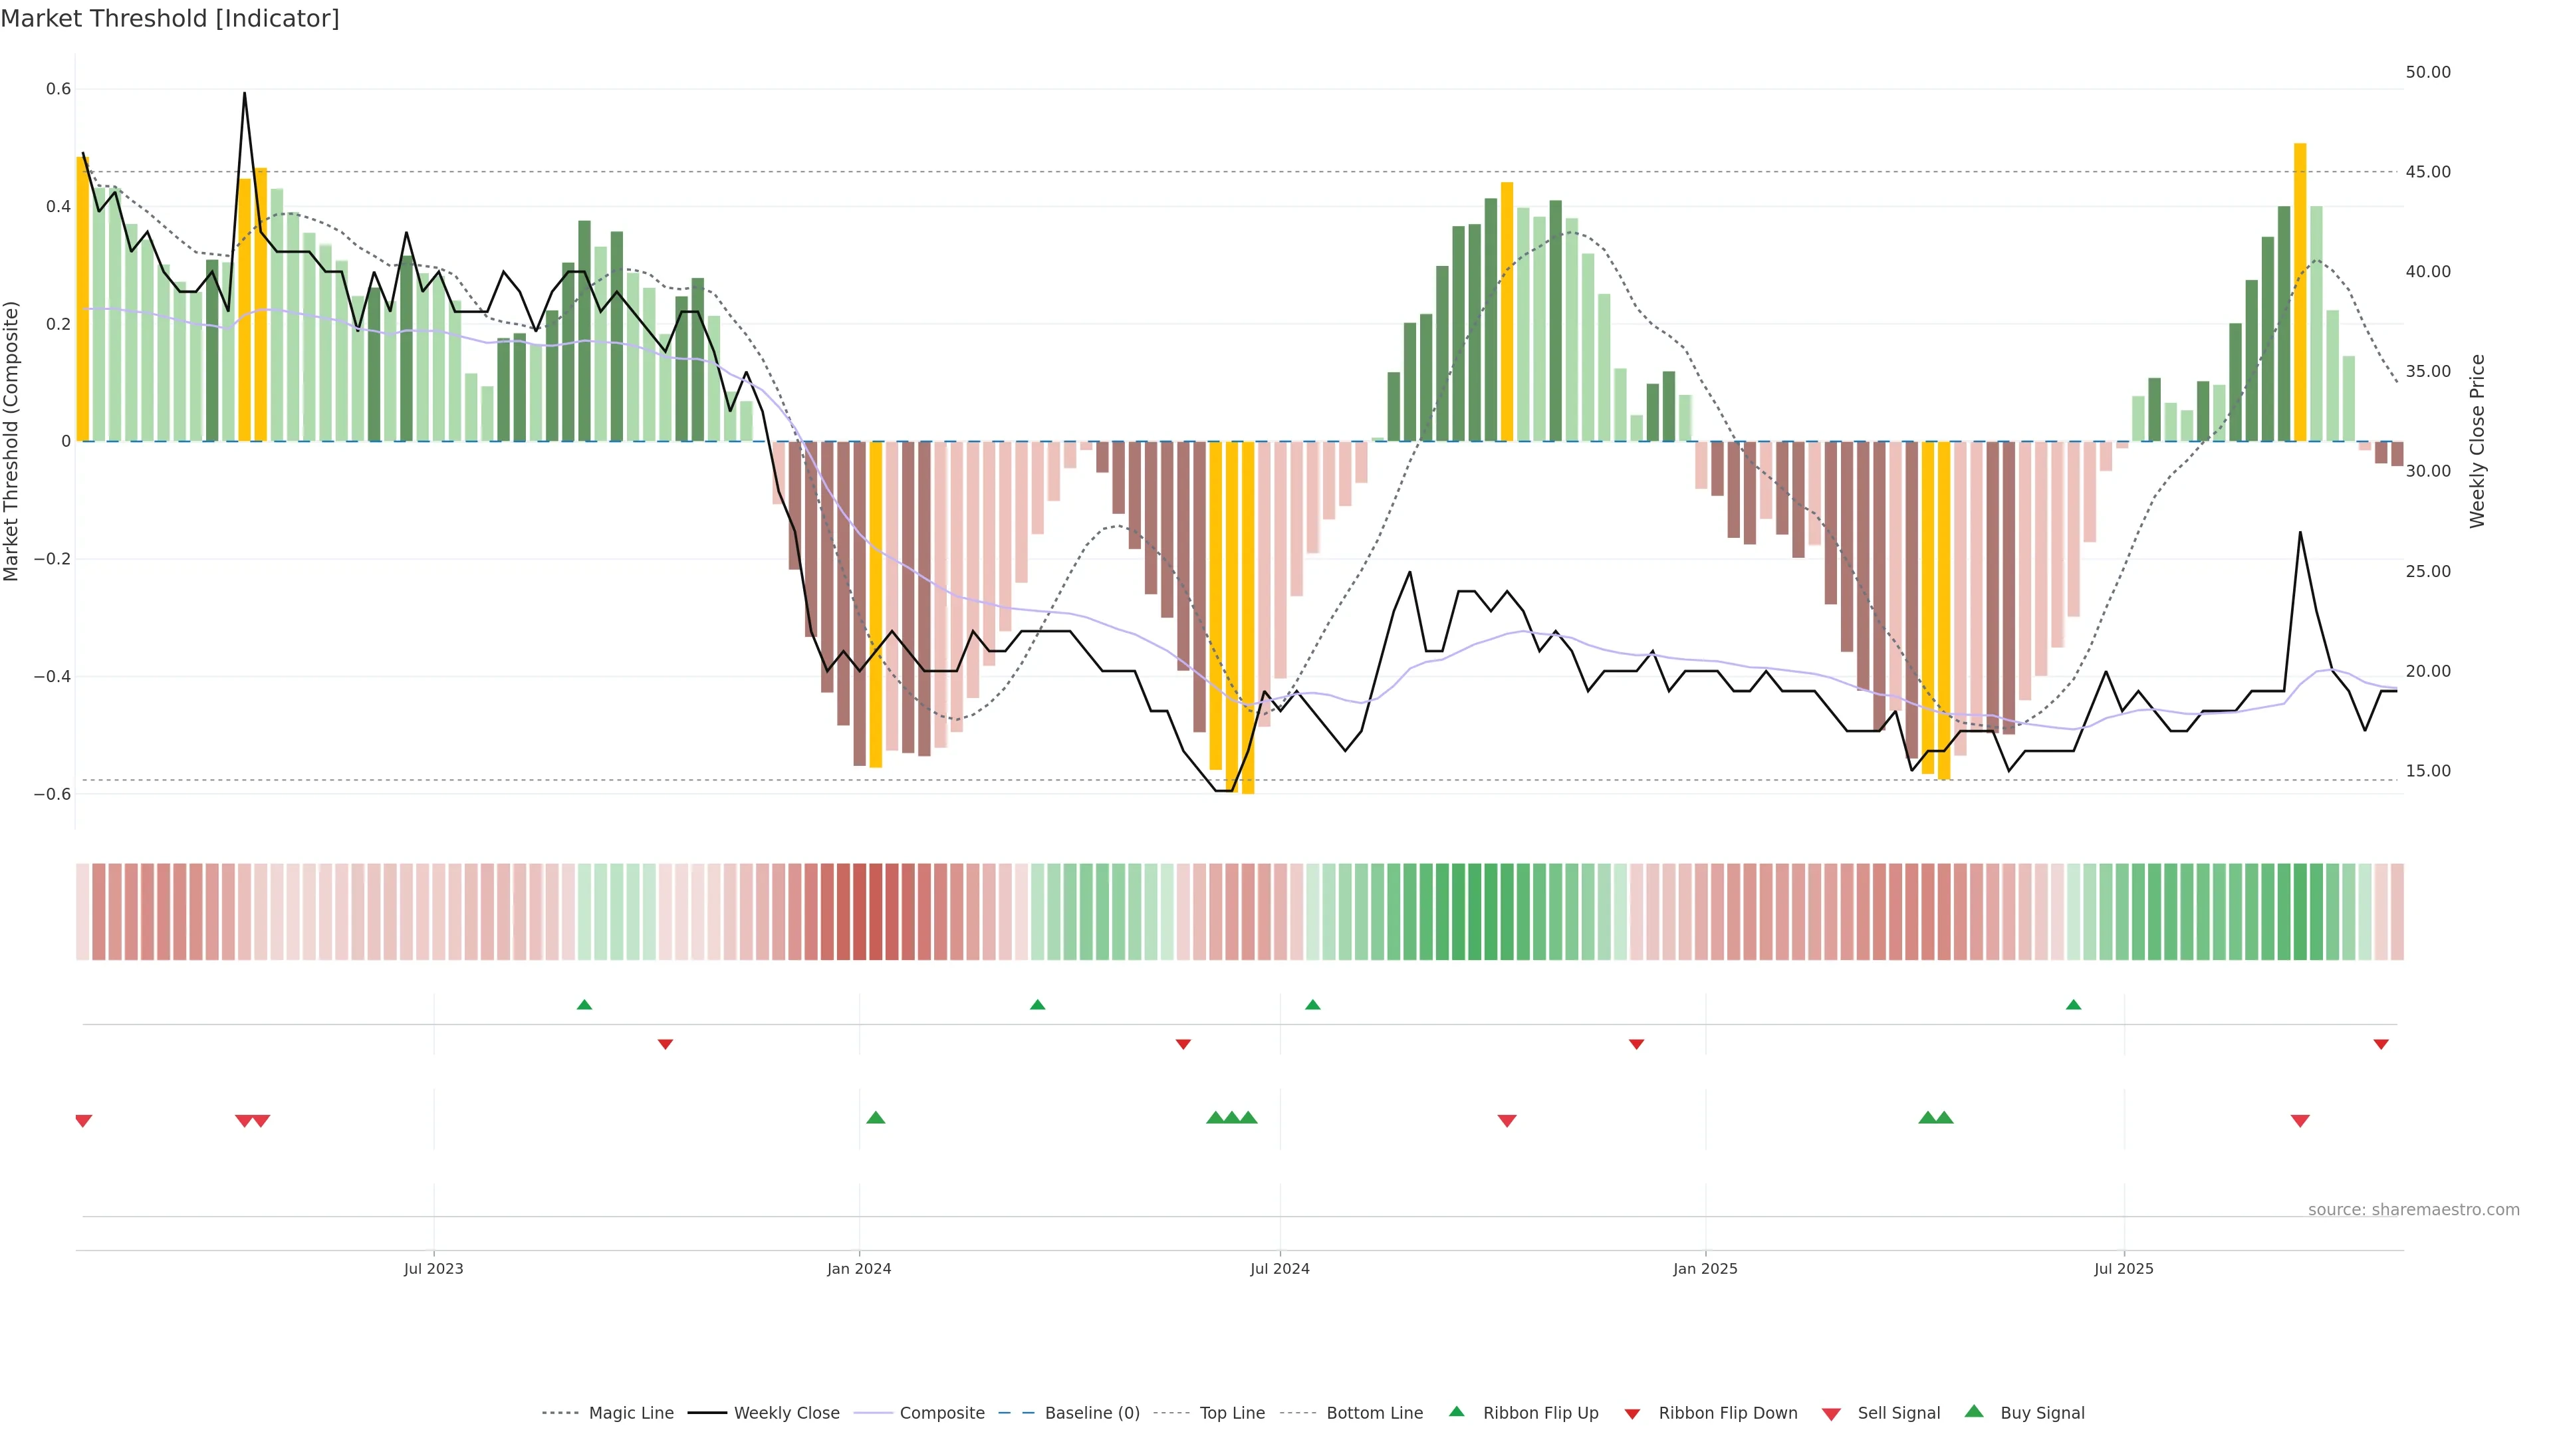
Task: Hide the Top Line legend entry
Action: [x=1232, y=1413]
